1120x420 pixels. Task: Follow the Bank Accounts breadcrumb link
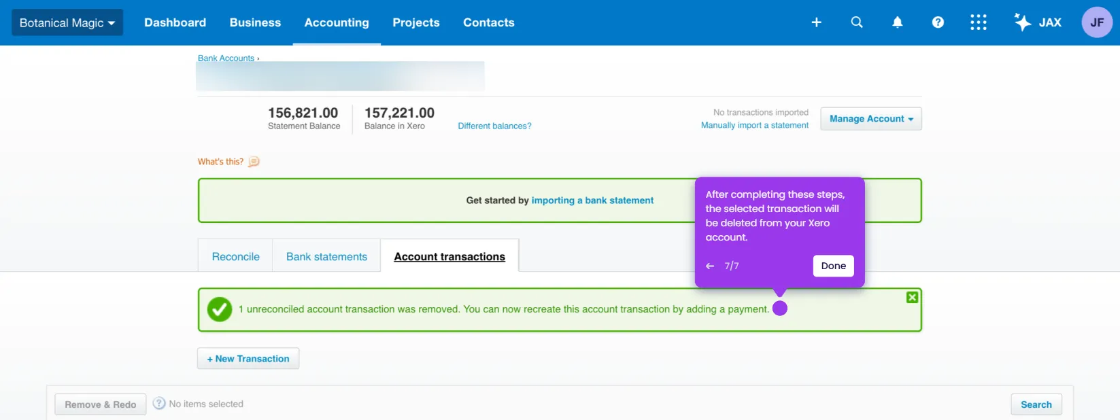(x=226, y=58)
